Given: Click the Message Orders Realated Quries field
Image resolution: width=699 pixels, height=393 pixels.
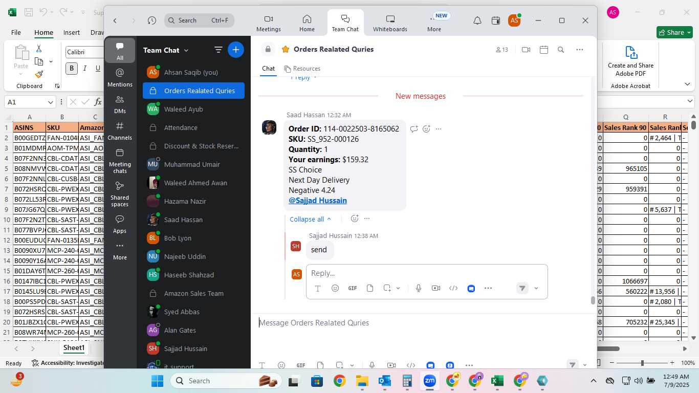Looking at the screenshot, I should point(424,323).
